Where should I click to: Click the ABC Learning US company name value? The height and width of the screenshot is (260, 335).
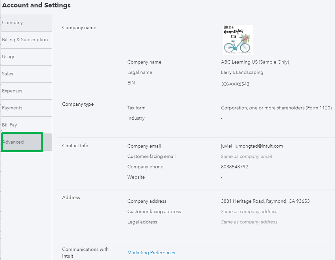click(x=255, y=62)
